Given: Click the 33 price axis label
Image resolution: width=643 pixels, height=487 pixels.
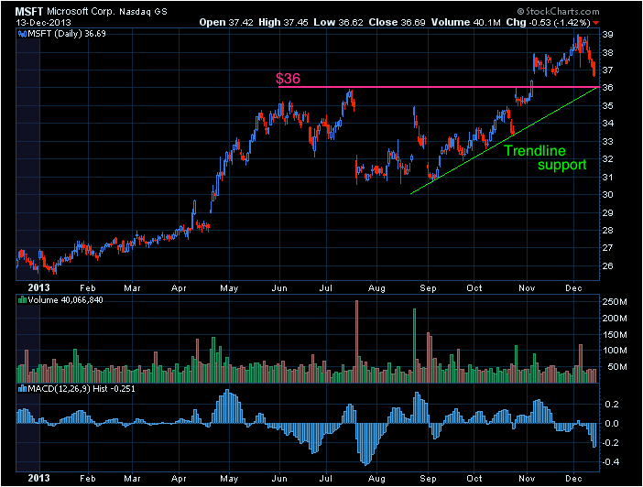Looking at the screenshot, I should click(607, 141).
